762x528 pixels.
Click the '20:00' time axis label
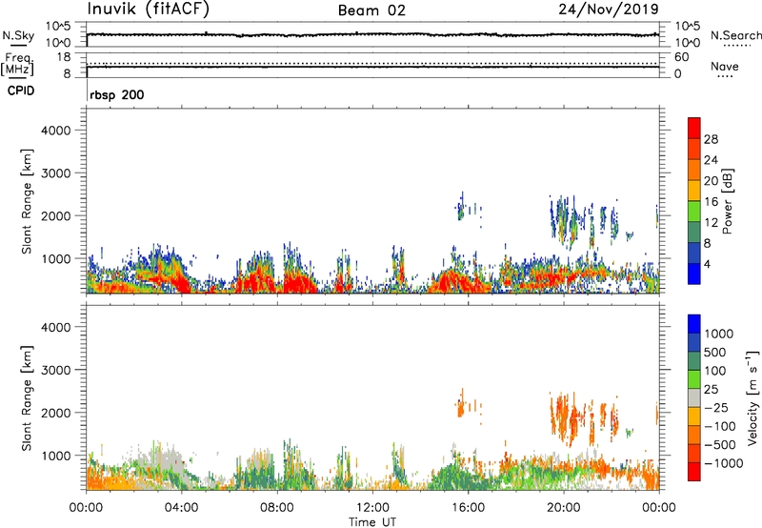coord(563,508)
